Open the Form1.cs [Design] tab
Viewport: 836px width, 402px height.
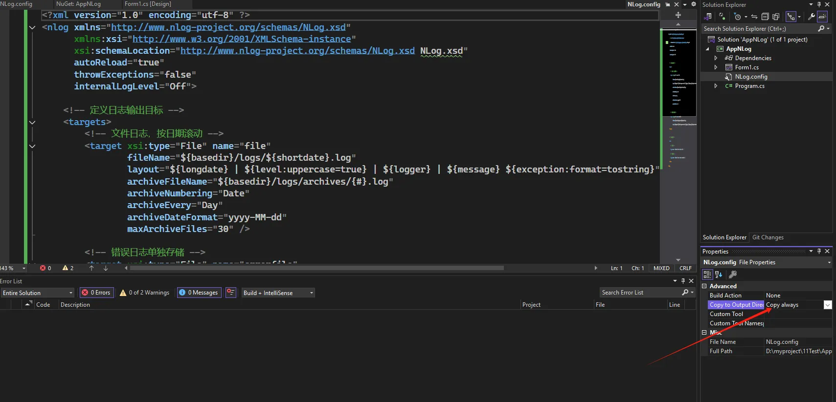[x=148, y=4]
